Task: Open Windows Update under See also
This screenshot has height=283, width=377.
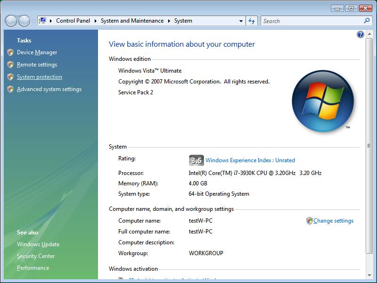Action: (x=38, y=244)
